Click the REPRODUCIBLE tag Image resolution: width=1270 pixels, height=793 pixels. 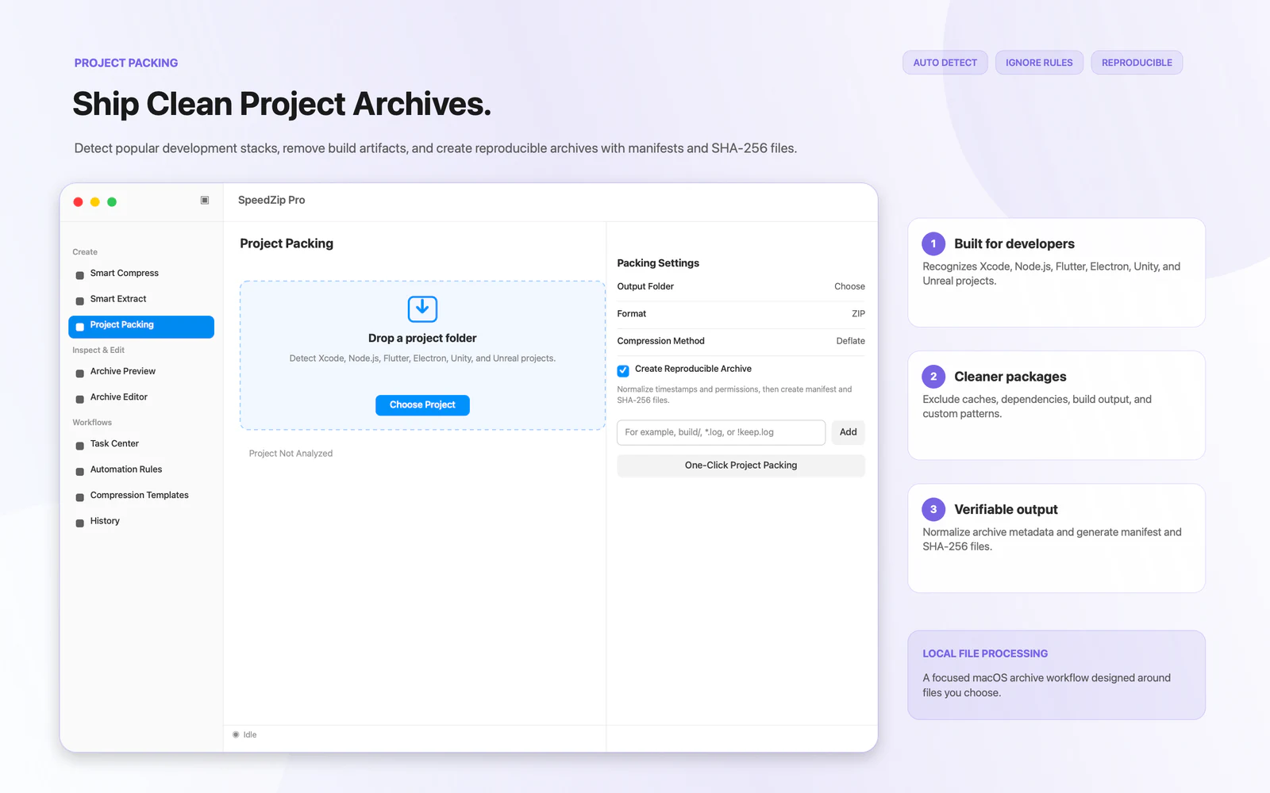coord(1137,63)
